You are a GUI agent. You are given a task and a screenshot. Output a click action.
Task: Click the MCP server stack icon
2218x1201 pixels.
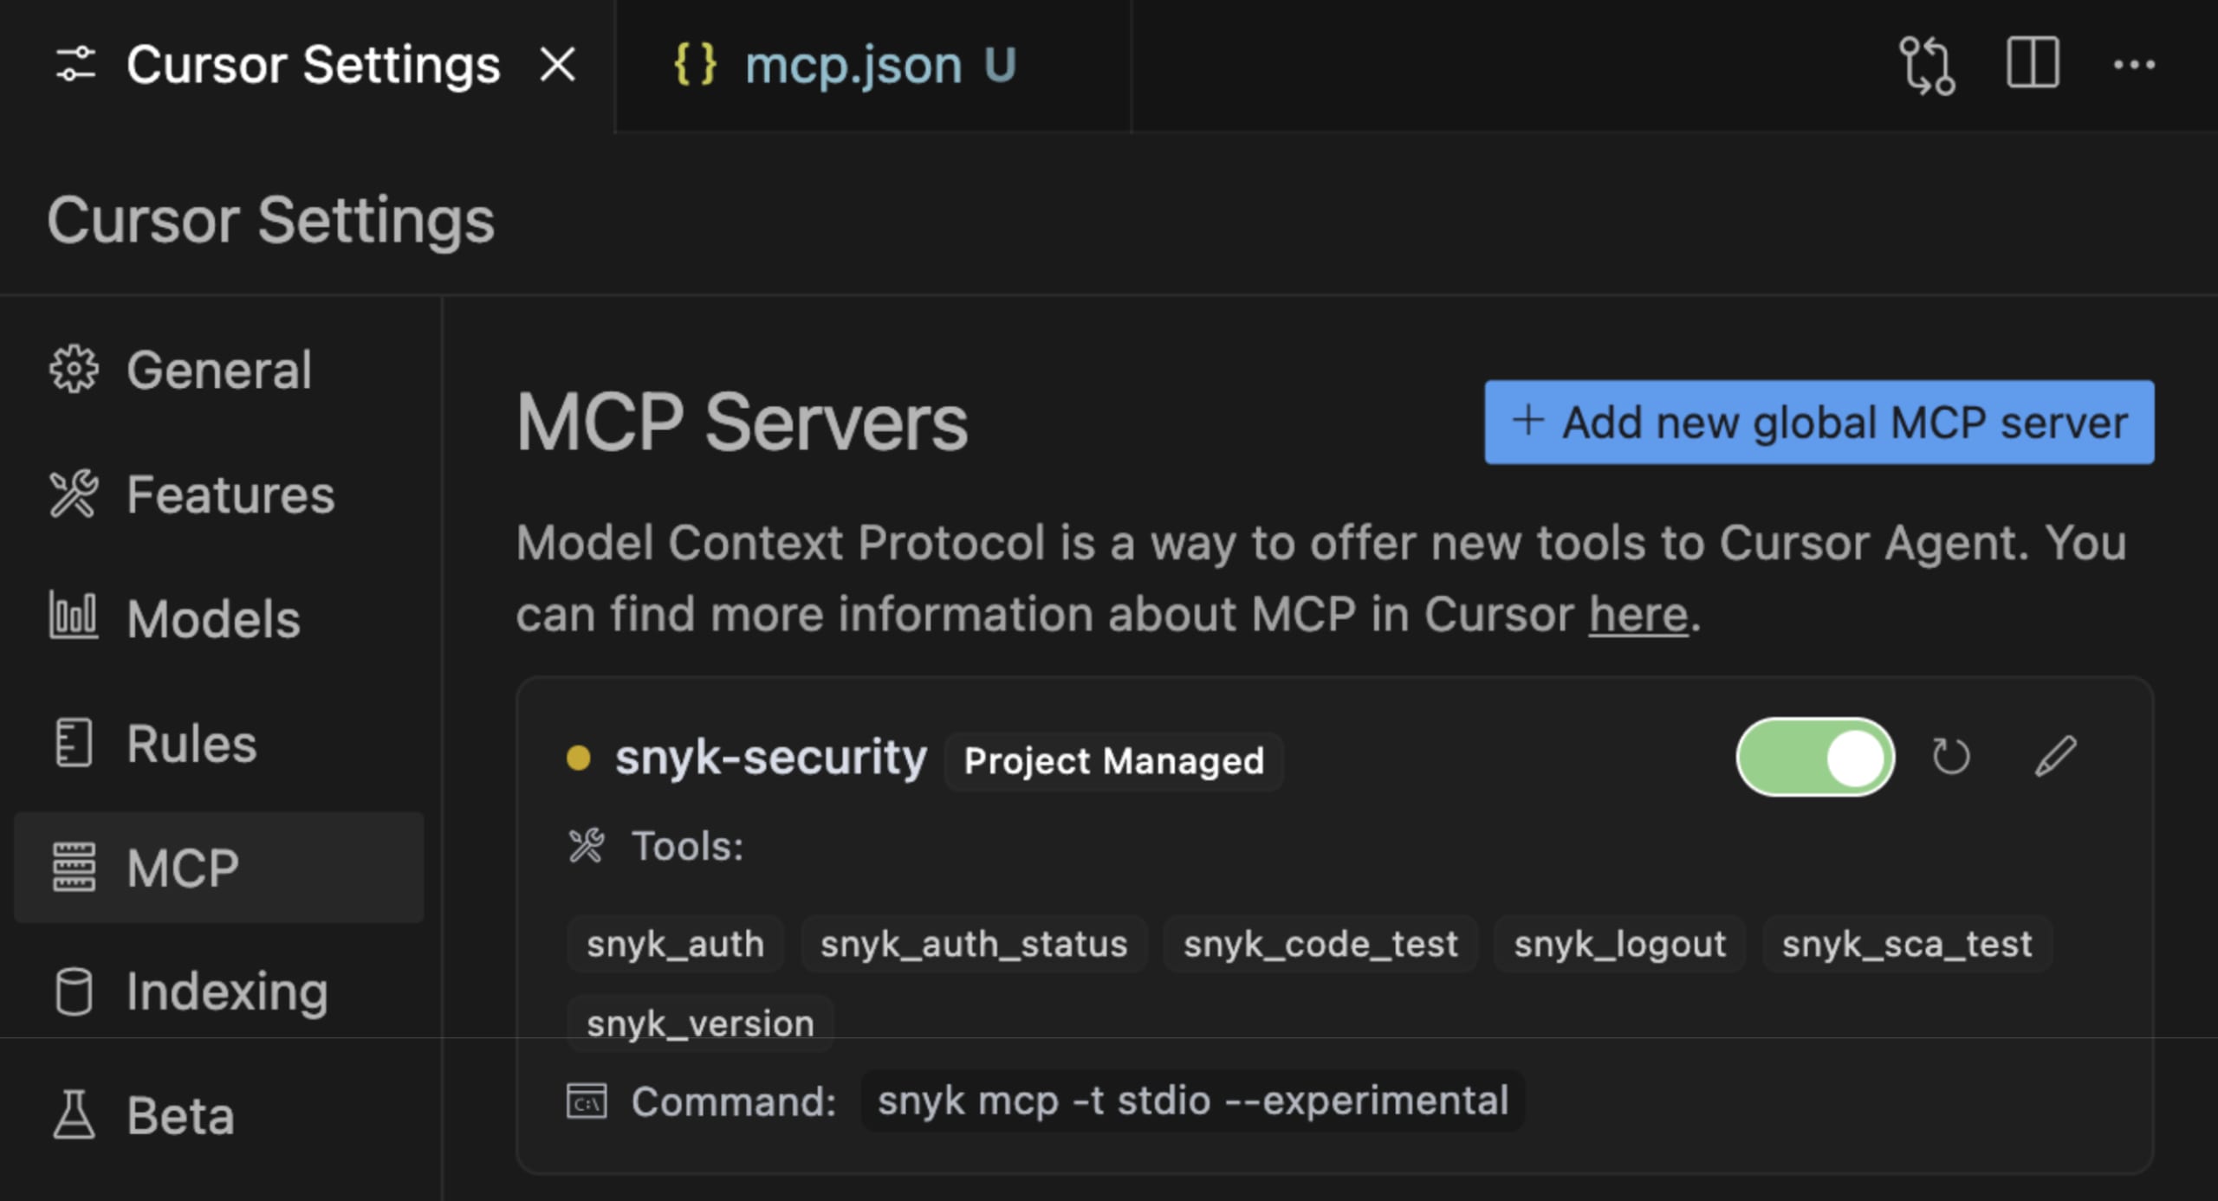click(74, 867)
